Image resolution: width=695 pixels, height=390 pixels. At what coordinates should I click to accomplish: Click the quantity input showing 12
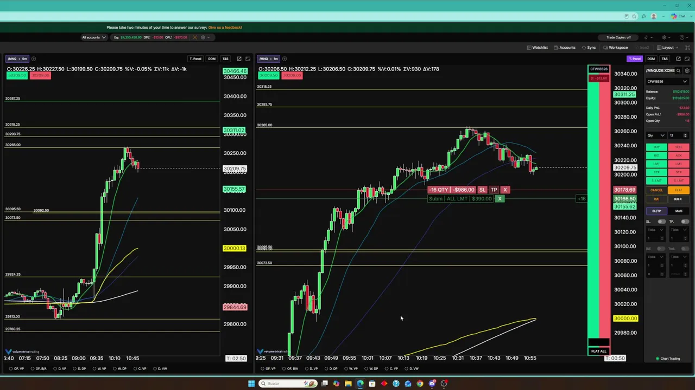tap(678, 135)
